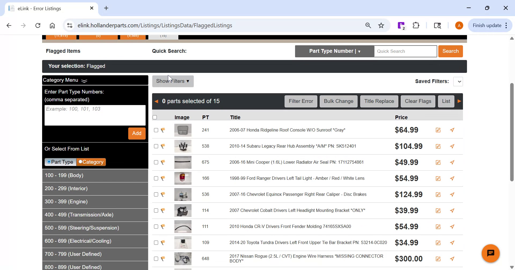Click the send arrow icon on the Subaru Legacy row
Image resolution: width=515 pixels, height=270 pixels.
(x=452, y=146)
